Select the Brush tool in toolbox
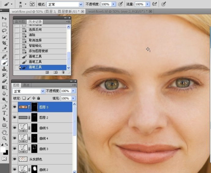This screenshot has width=211, height=173. pyautogui.click(x=4, y=63)
